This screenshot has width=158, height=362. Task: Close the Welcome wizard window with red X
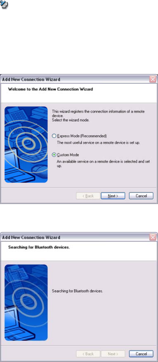point(152,79)
